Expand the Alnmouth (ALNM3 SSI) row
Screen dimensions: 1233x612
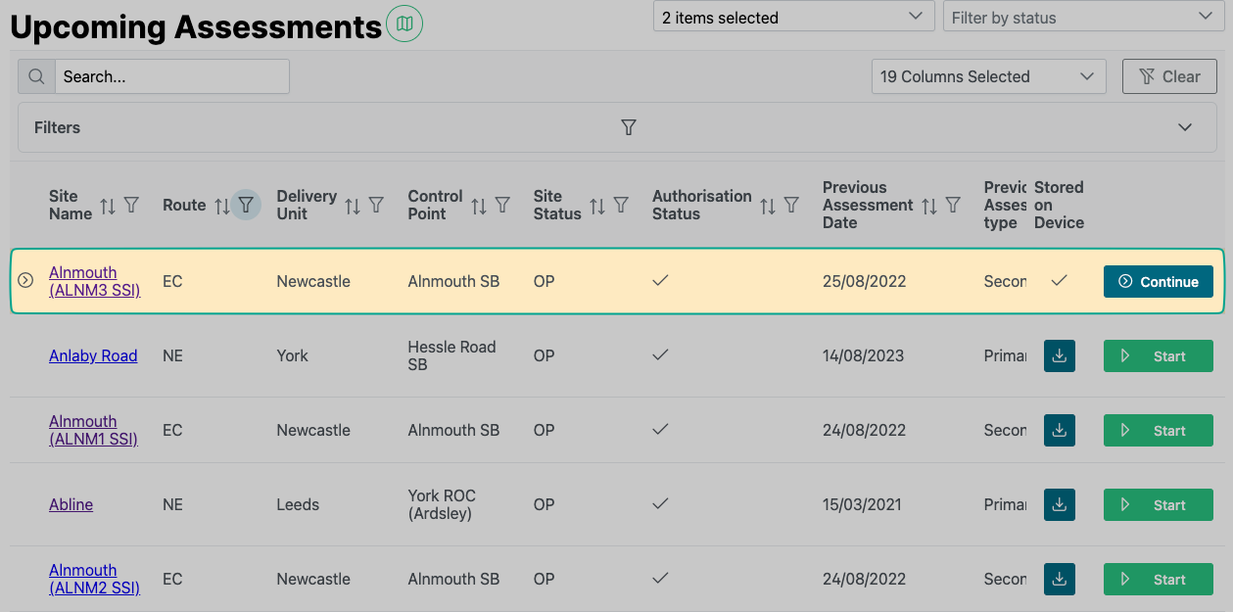(x=26, y=281)
